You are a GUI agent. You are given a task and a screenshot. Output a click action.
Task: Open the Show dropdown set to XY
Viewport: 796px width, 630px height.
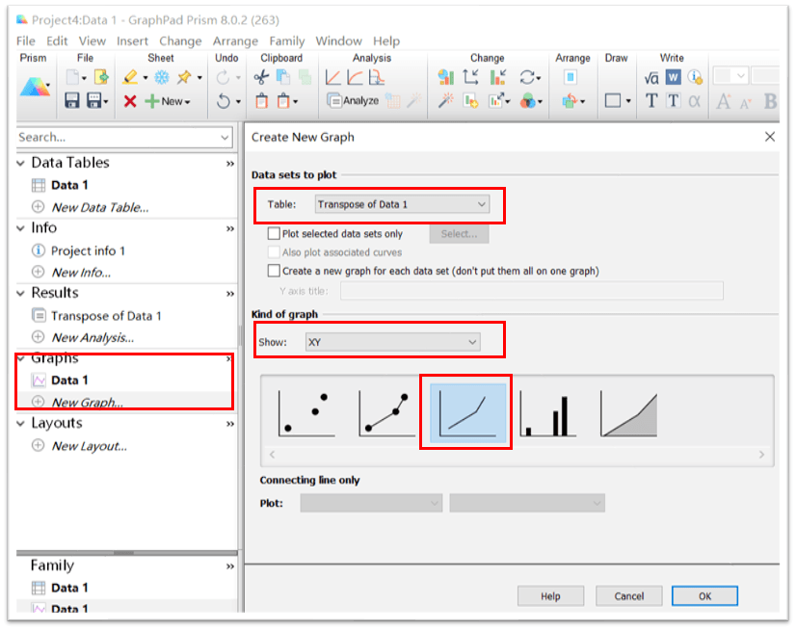391,342
